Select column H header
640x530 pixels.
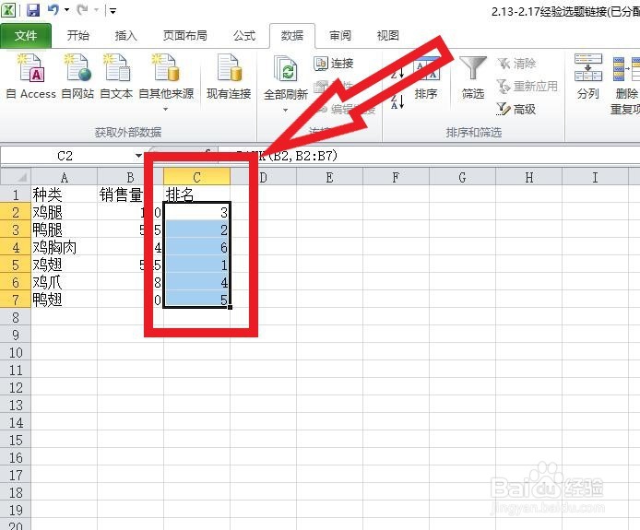(528, 178)
